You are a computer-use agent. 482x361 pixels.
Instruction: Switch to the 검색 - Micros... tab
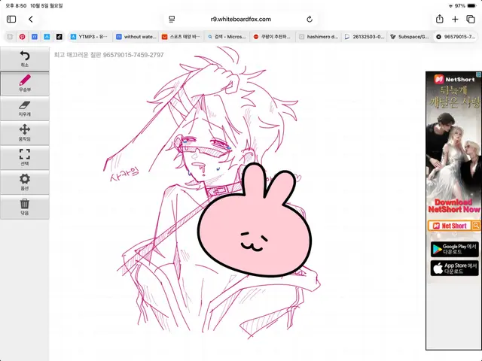pos(227,37)
